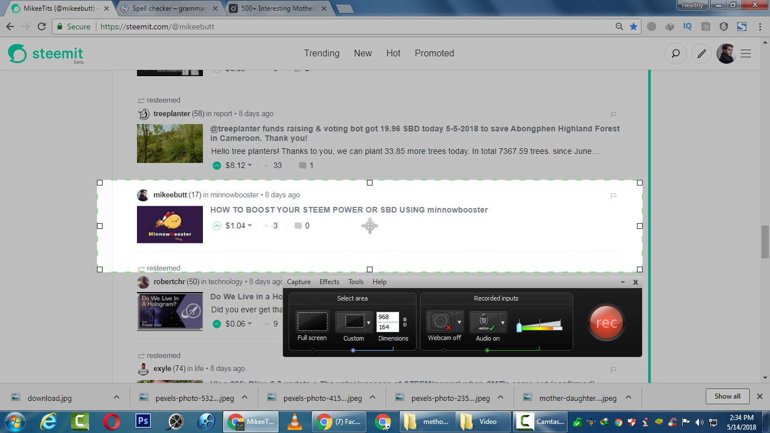Image resolution: width=770 pixels, height=433 pixels.
Task: Click the center crosshair move handle
Action: 370,226
